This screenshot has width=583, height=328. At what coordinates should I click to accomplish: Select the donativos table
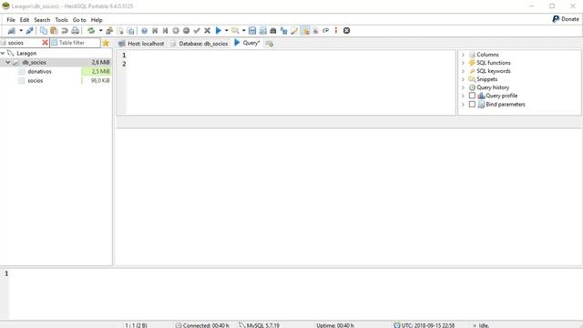(x=39, y=71)
